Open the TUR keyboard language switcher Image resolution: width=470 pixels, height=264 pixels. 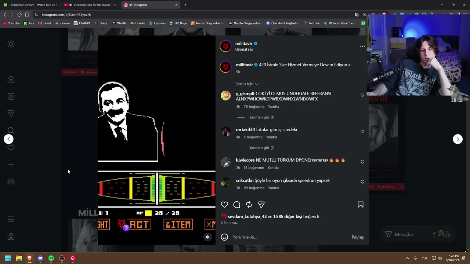point(425,258)
